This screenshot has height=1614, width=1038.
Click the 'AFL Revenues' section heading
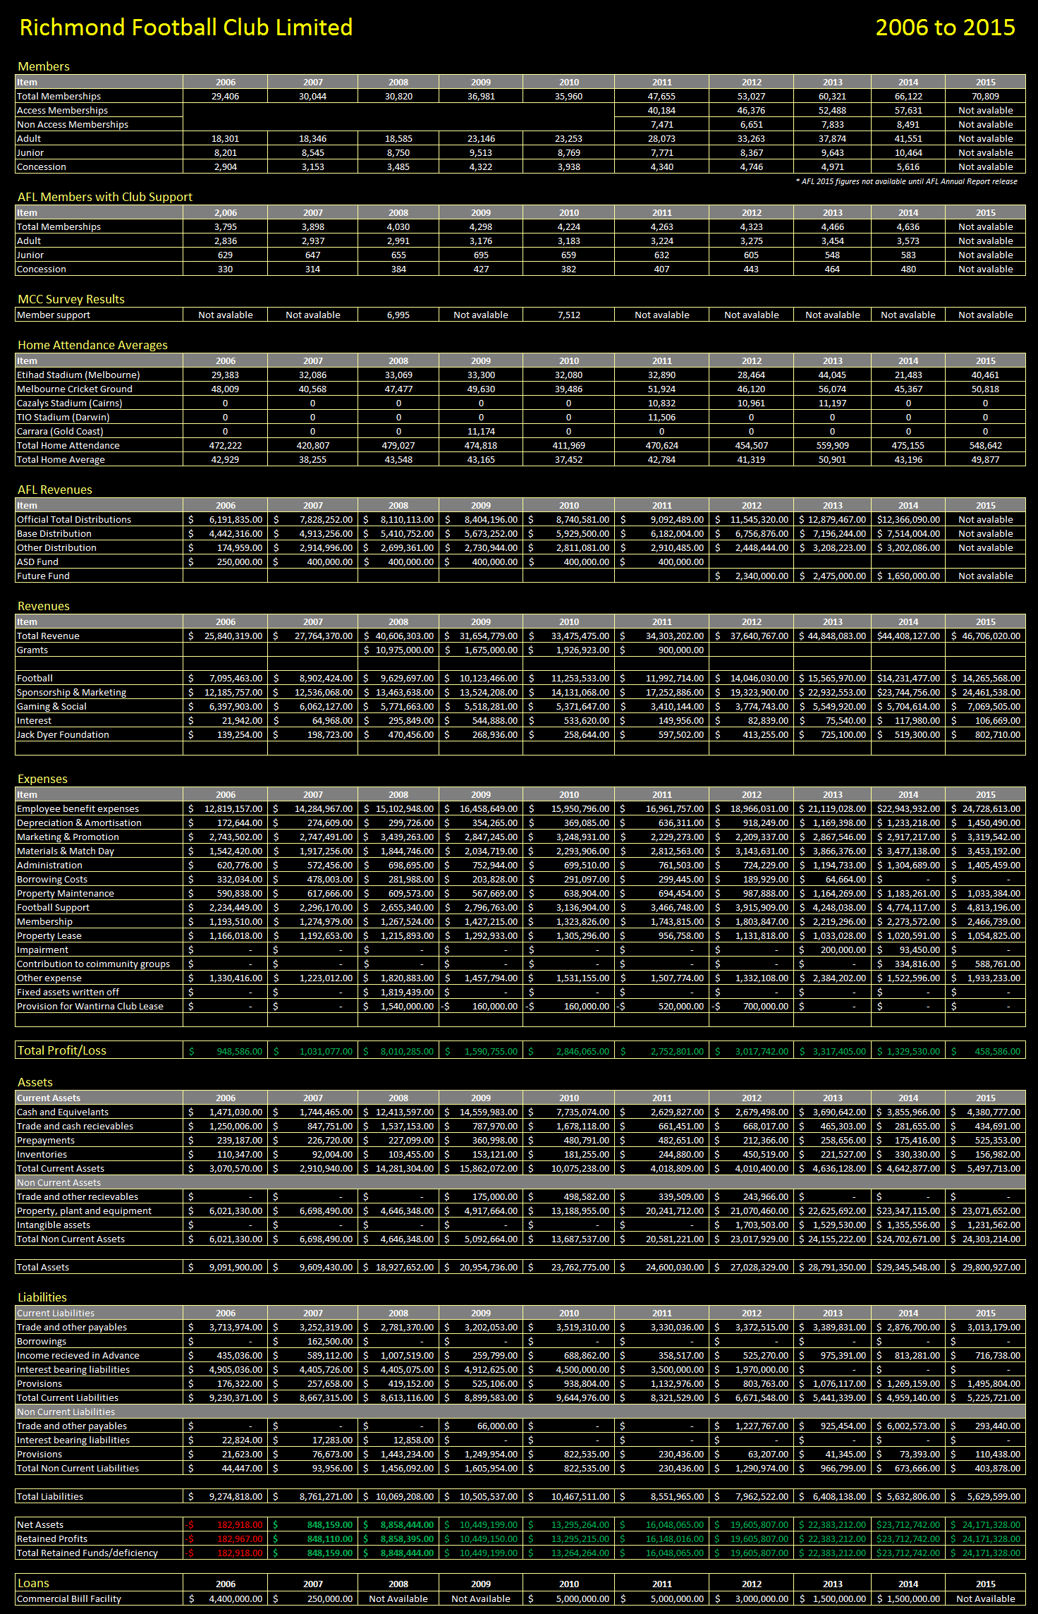(55, 490)
